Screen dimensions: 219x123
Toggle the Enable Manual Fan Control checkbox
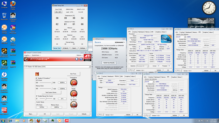(37, 96)
